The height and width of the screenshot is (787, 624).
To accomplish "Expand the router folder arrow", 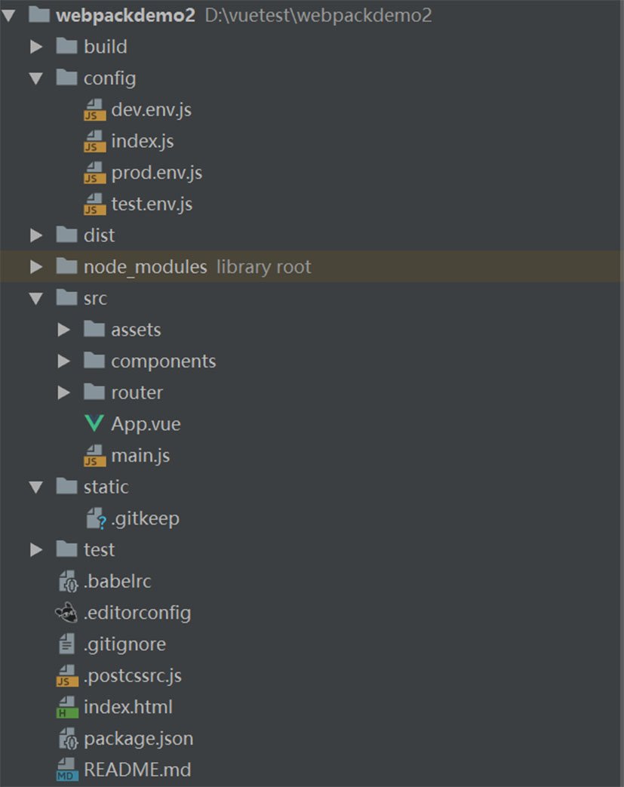I will tap(63, 392).
